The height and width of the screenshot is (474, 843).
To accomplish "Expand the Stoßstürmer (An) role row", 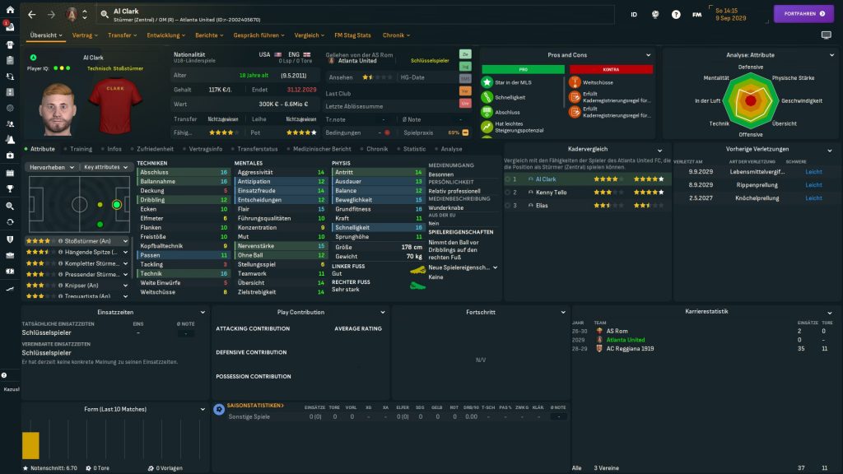I will [x=124, y=241].
